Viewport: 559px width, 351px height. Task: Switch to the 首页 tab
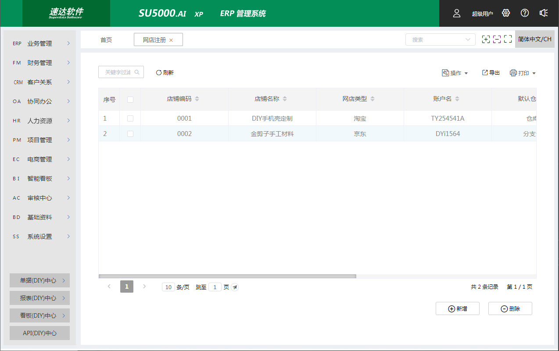tap(106, 40)
